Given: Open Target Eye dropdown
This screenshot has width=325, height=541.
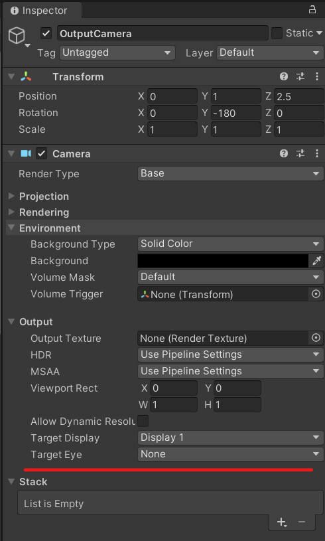Looking at the screenshot, I should [231, 454].
